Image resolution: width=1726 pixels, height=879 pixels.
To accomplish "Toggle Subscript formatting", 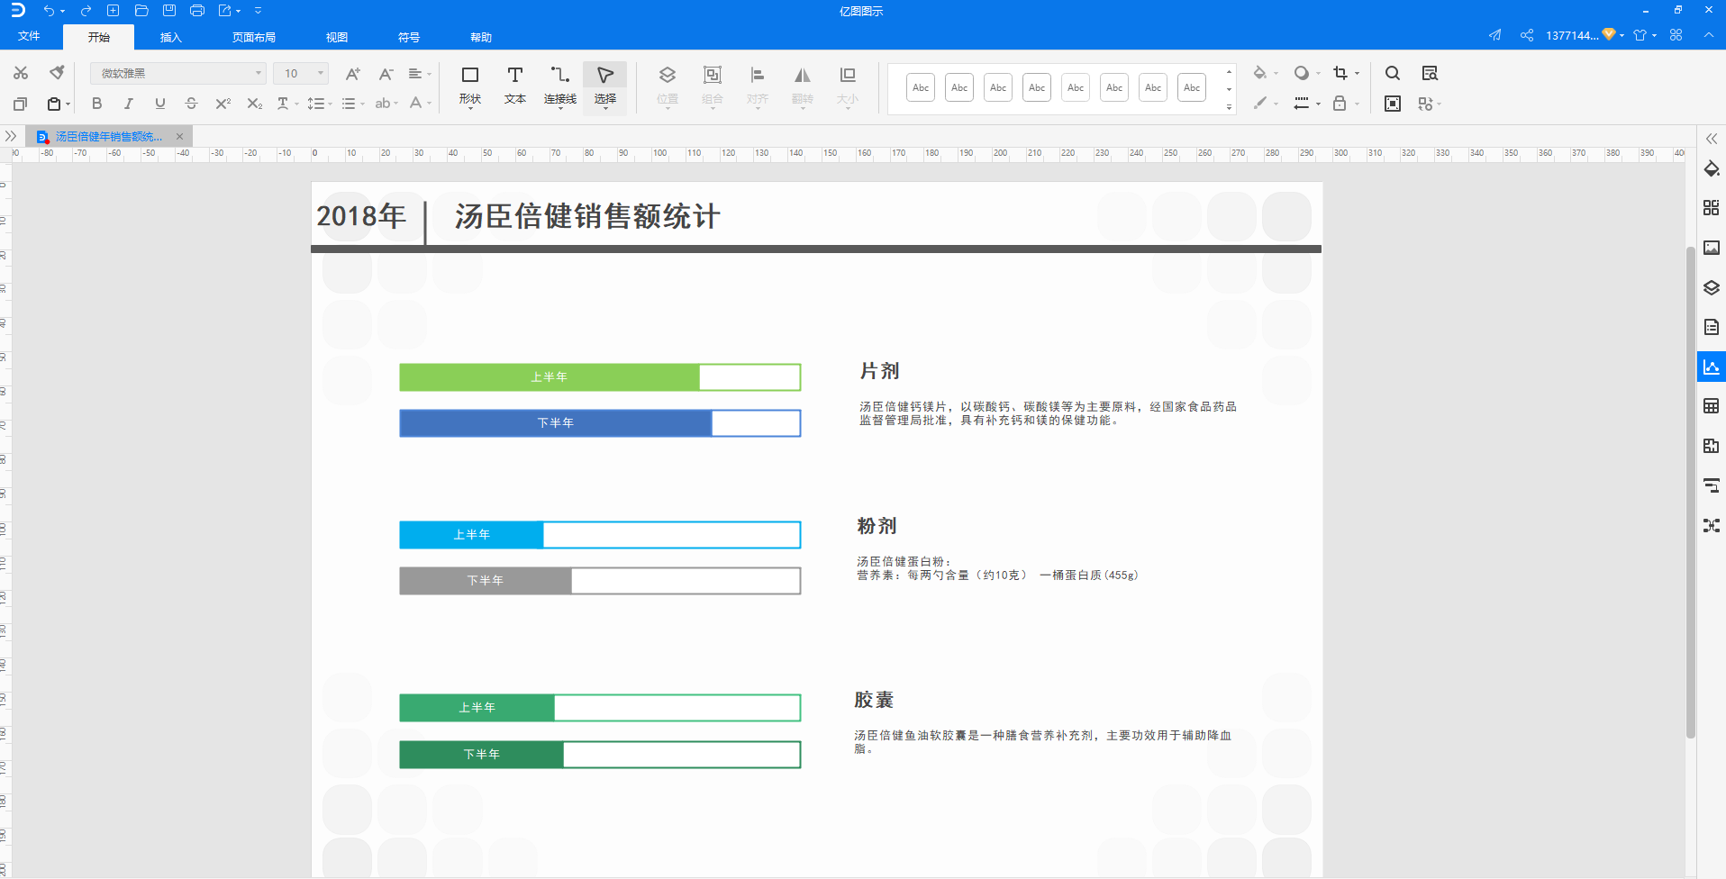I will coord(255,104).
